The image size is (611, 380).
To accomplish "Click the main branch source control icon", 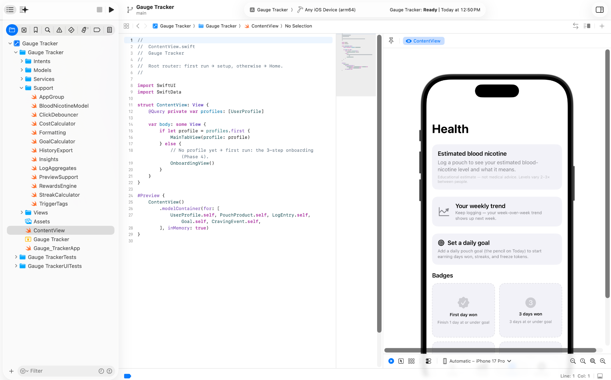I will point(130,10).
